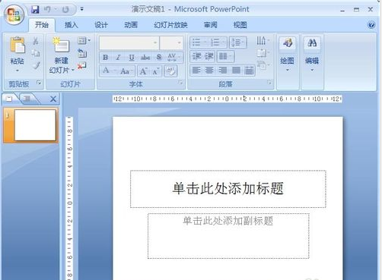This screenshot has width=382, height=280.
Task: Redo the last action
Action: 65,10
